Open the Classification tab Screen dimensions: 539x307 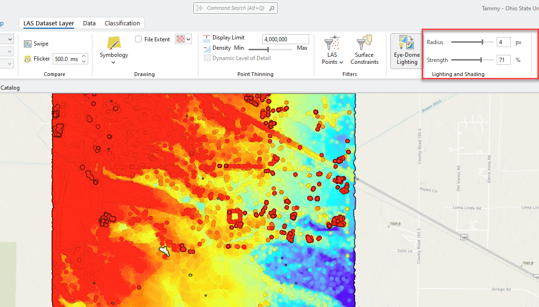tap(122, 23)
